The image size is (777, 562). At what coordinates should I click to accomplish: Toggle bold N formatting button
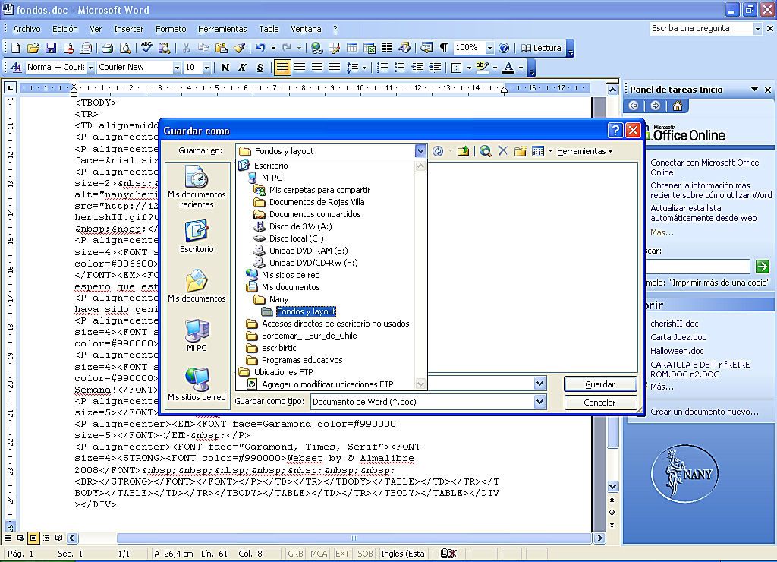pyautogui.click(x=225, y=68)
